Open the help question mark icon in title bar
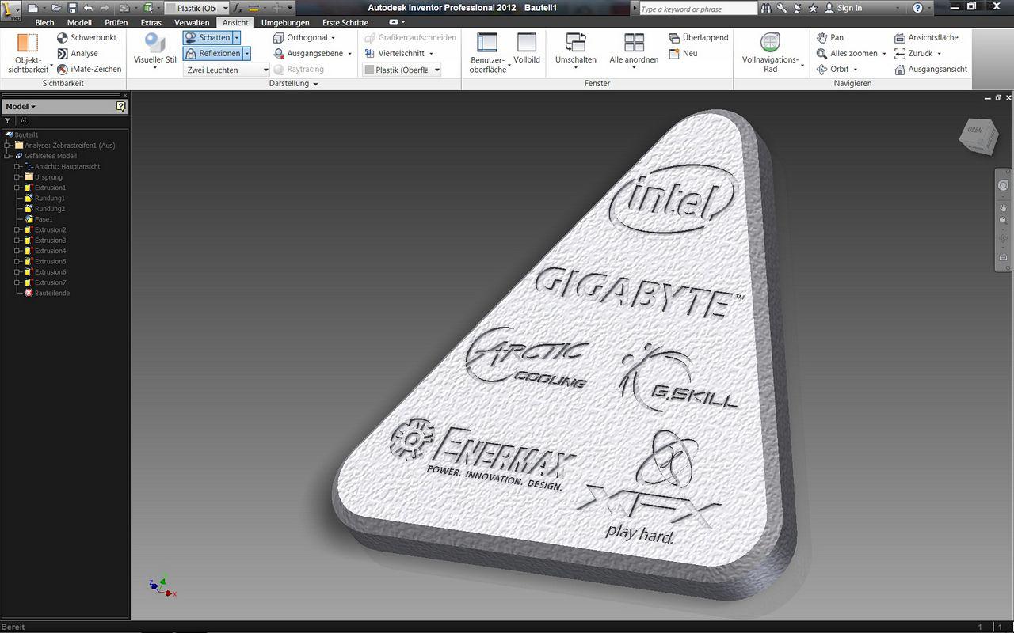 click(917, 8)
